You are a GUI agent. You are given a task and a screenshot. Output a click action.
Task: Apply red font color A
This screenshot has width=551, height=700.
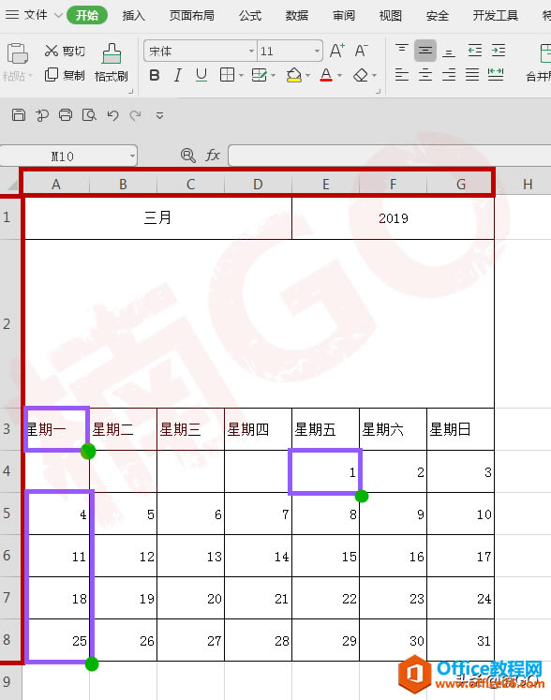click(326, 75)
